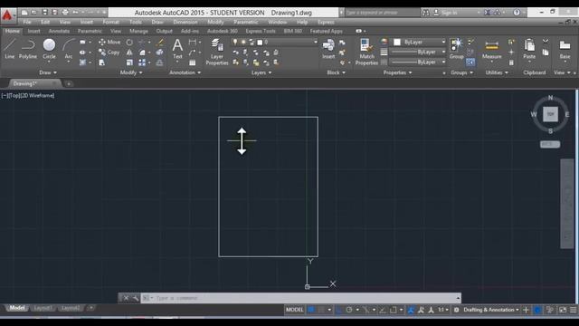Click the TOP face of the ViewCube
The image size is (579, 326).
550,114
